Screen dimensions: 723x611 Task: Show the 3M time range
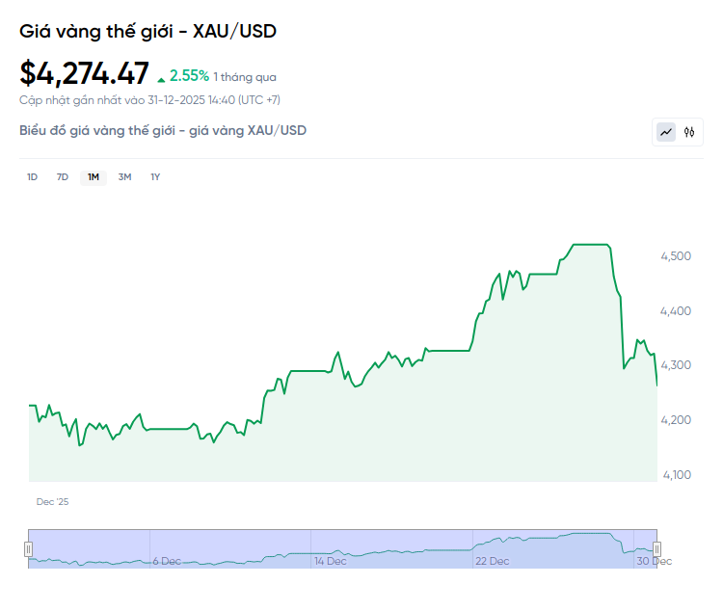tap(124, 176)
